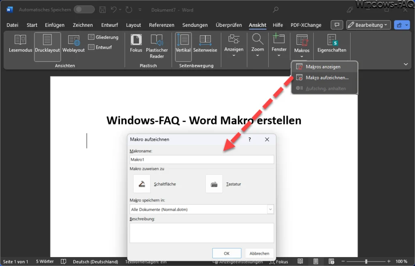Select the Drucklayout view
415x266 pixels.
coord(47,47)
